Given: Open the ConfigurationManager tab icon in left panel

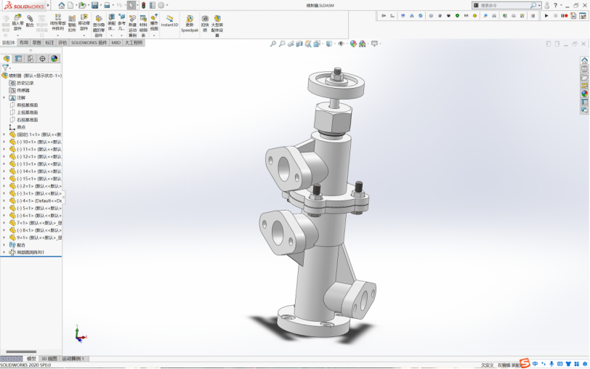Looking at the screenshot, I should [x=30, y=58].
